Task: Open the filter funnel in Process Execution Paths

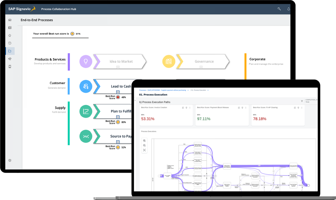Action: [302, 101]
